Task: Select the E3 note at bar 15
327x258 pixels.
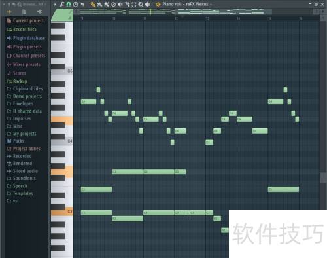Action: click(283, 189)
